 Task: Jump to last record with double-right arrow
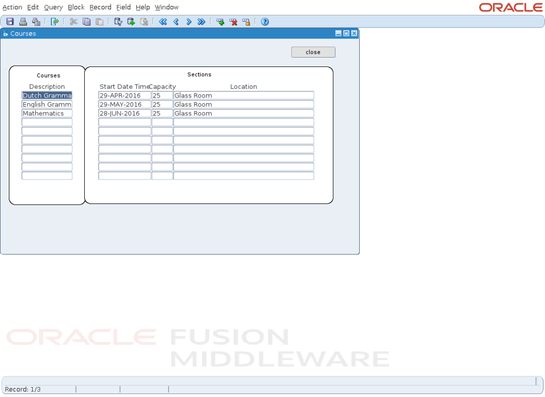point(201,22)
